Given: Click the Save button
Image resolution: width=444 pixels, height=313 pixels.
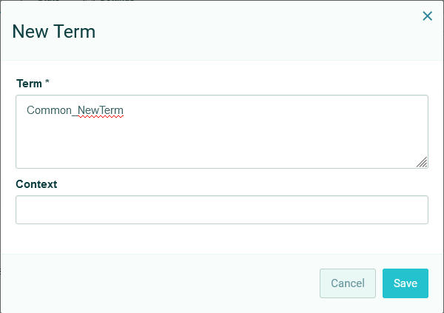Looking at the screenshot, I should pyautogui.click(x=405, y=283).
